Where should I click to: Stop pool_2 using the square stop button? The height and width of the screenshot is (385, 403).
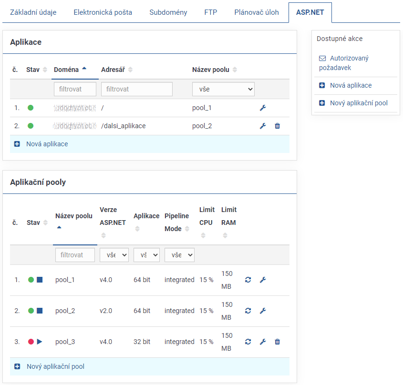[x=40, y=311]
